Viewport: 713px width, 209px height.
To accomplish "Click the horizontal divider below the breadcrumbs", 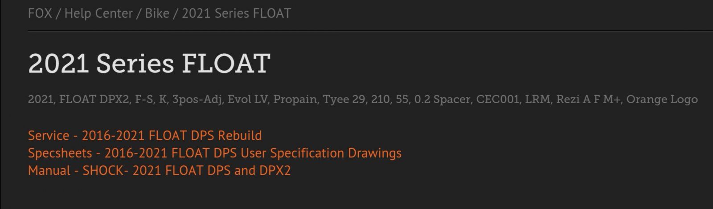I will 370,31.
